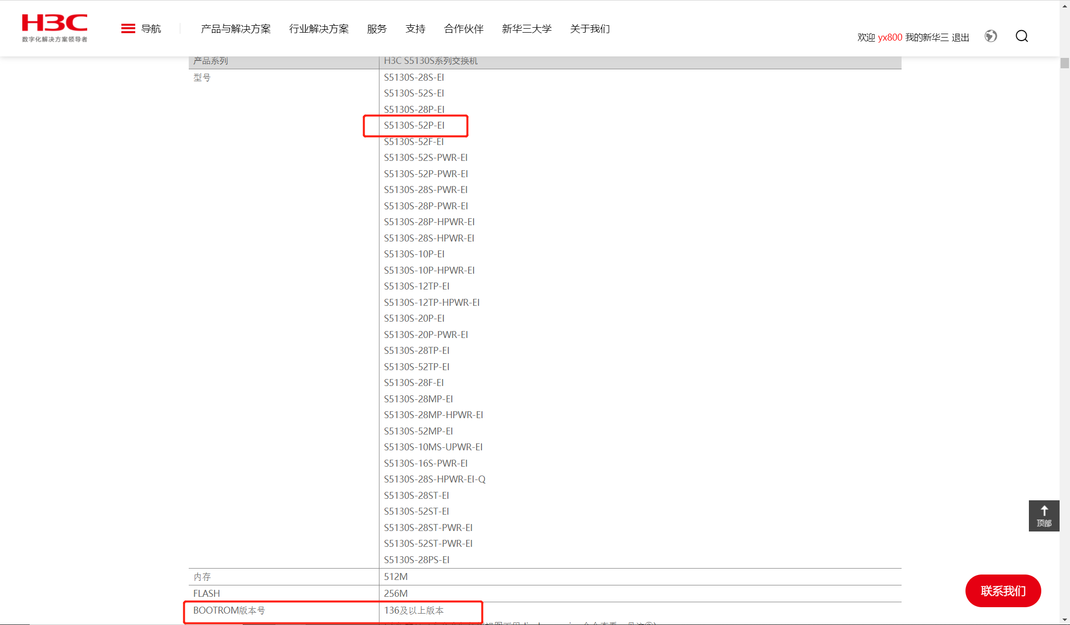The image size is (1070, 625).
Task: Click 退出 to log out
Action: coord(960,38)
